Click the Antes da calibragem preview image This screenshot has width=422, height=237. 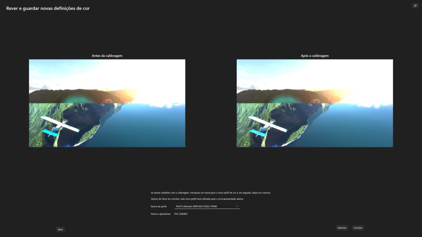[x=107, y=103]
